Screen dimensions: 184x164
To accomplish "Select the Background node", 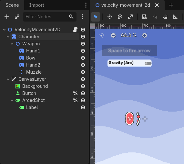I will point(35,86).
